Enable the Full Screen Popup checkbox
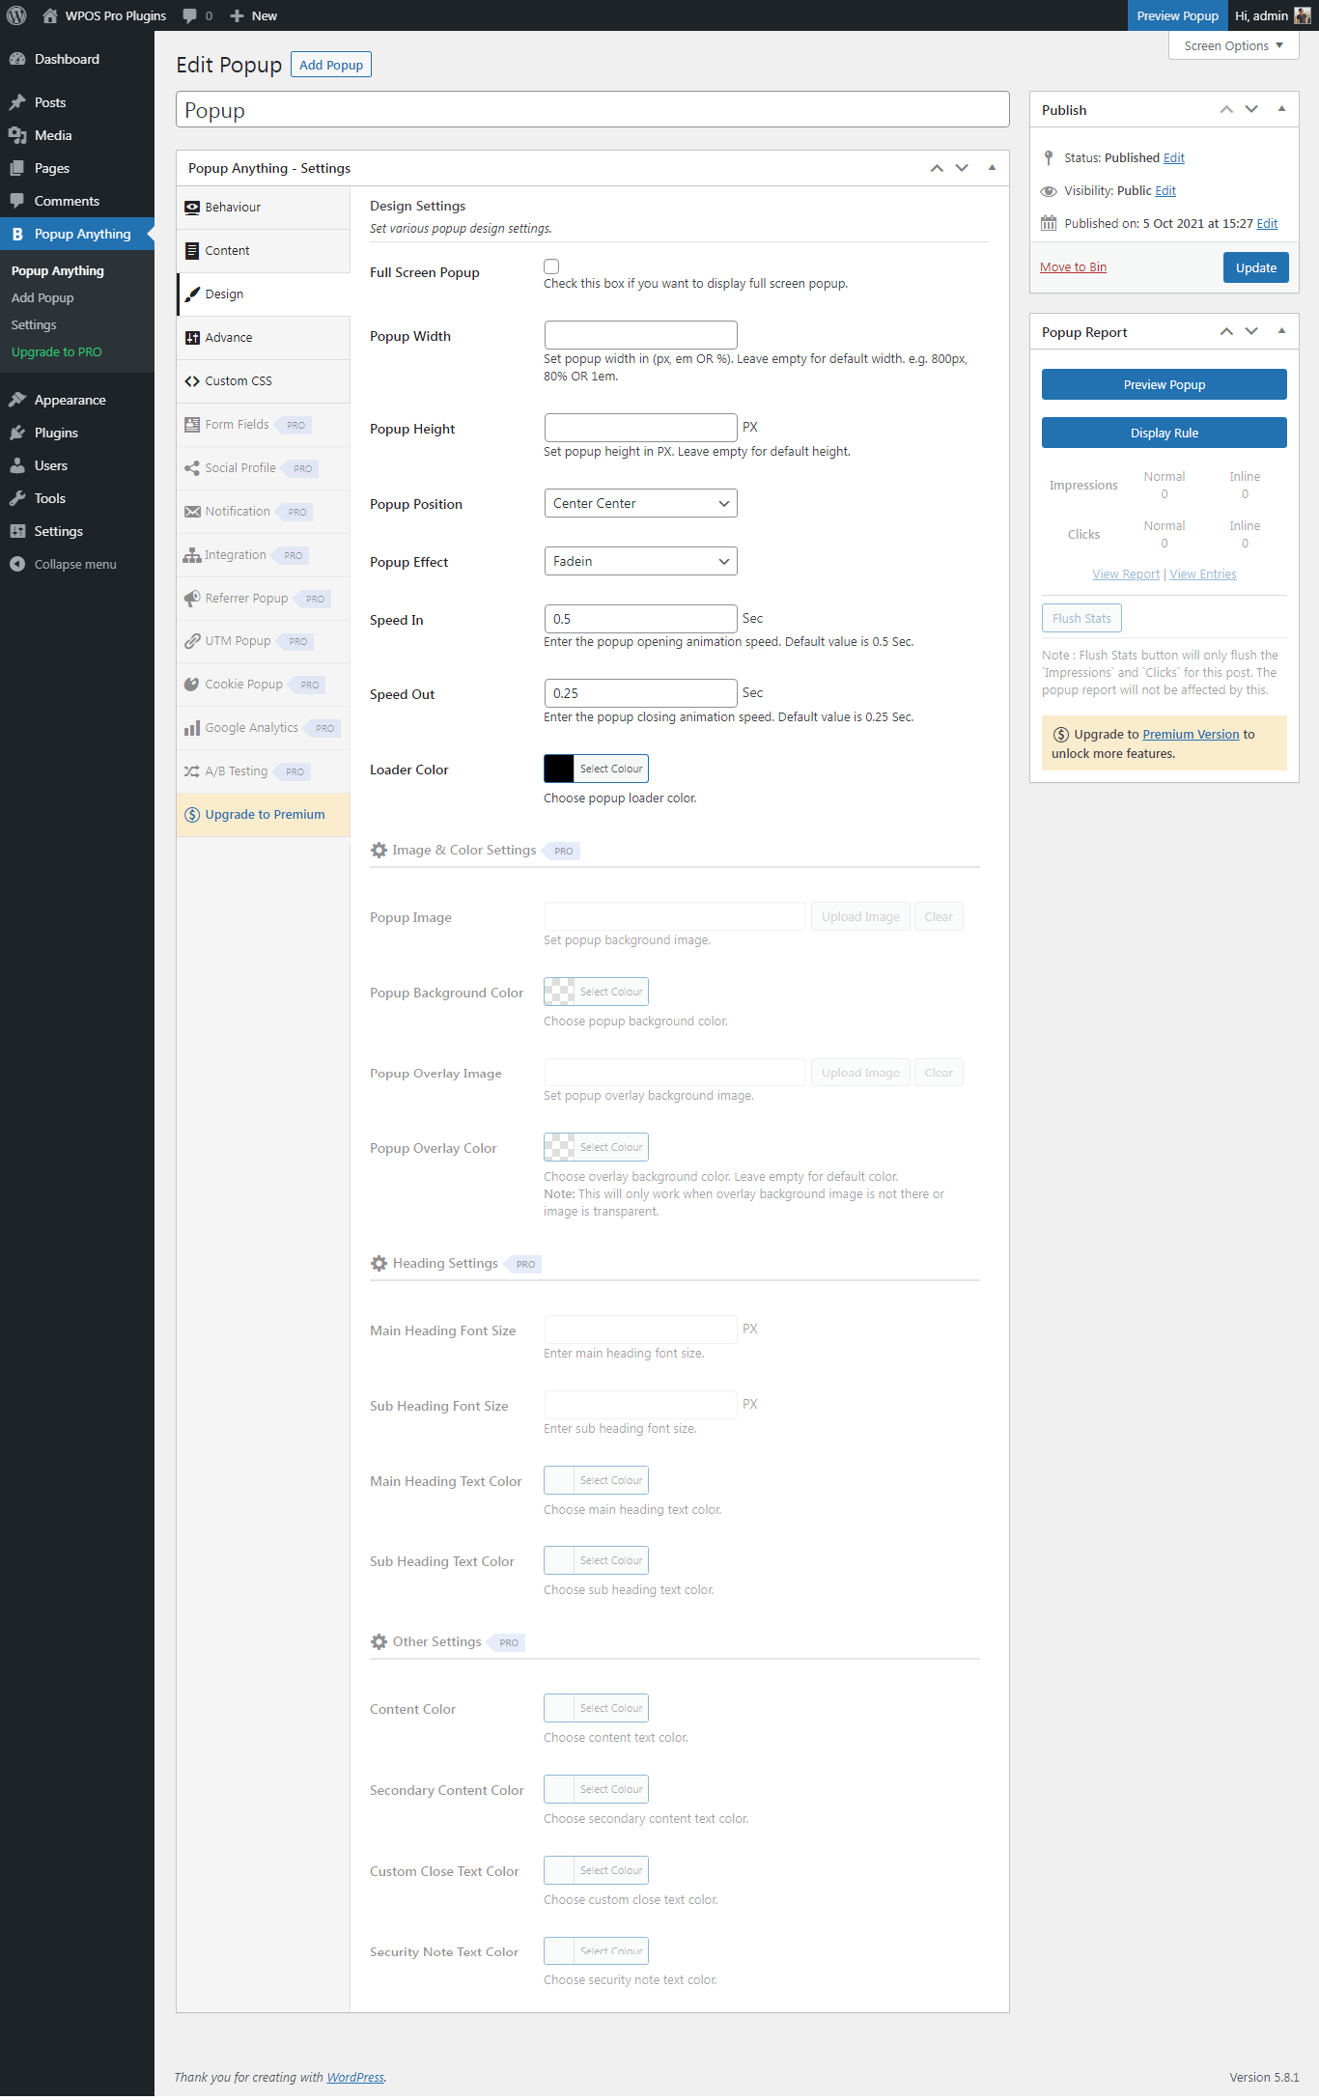The image size is (1319, 2100). [x=551, y=266]
